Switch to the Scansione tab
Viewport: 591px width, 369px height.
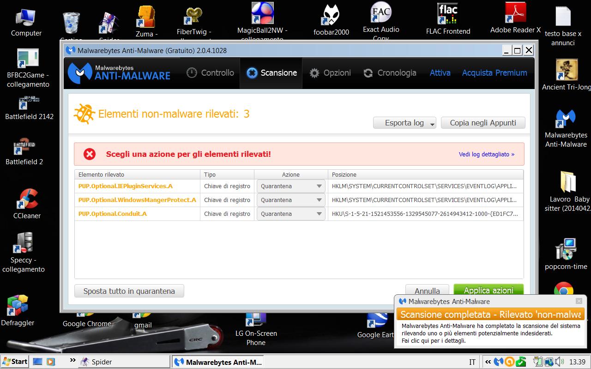pos(271,73)
